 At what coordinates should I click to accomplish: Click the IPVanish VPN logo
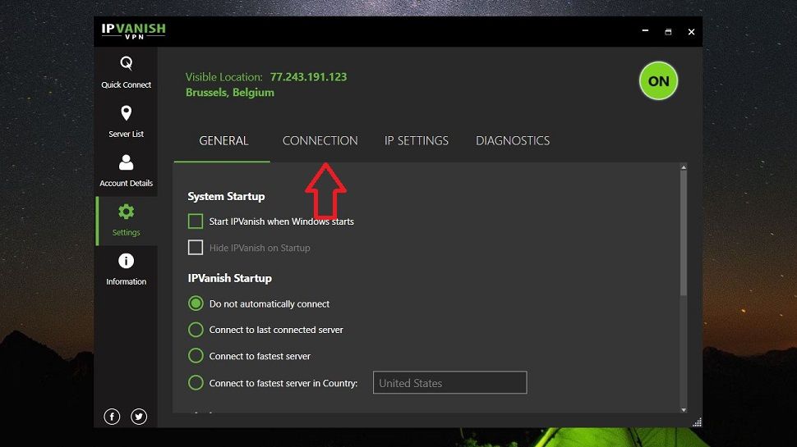pyautogui.click(x=134, y=31)
